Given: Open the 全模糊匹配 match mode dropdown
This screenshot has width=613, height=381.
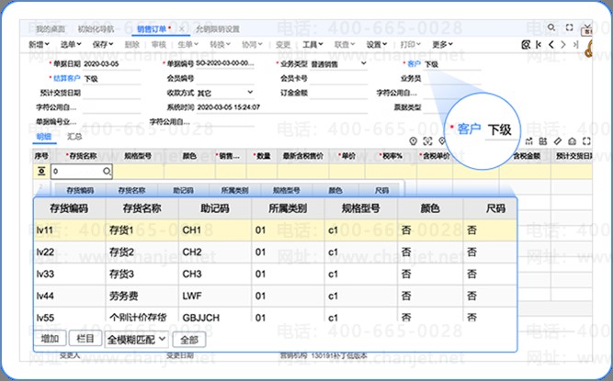Looking at the screenshot, I should click(137, 339).
